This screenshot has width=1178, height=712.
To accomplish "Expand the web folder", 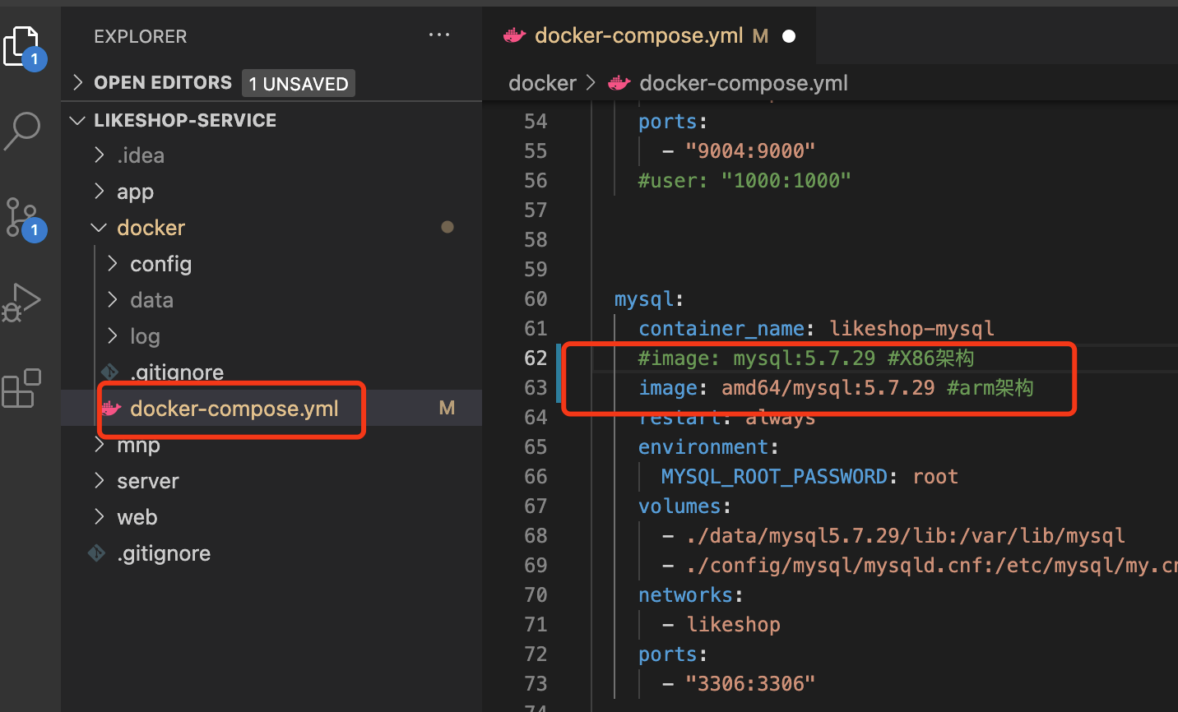I will coord(100,517).
